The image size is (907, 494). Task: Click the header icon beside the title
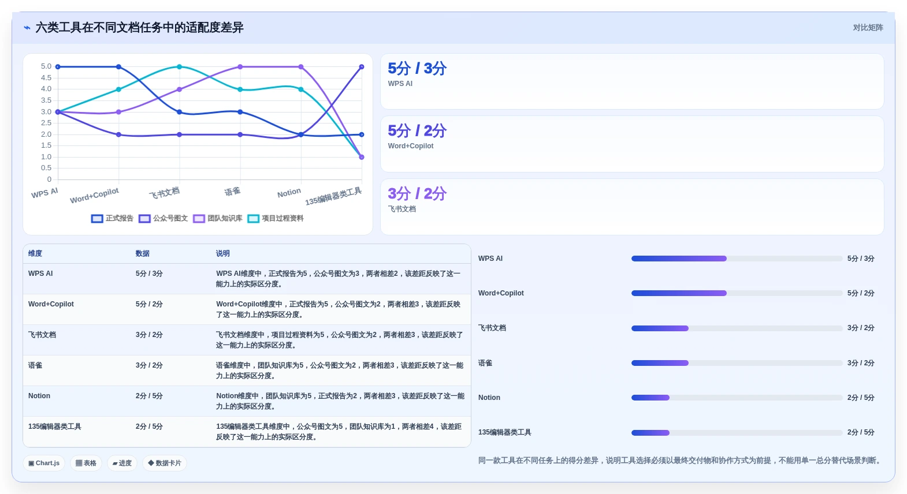point(27,28)
